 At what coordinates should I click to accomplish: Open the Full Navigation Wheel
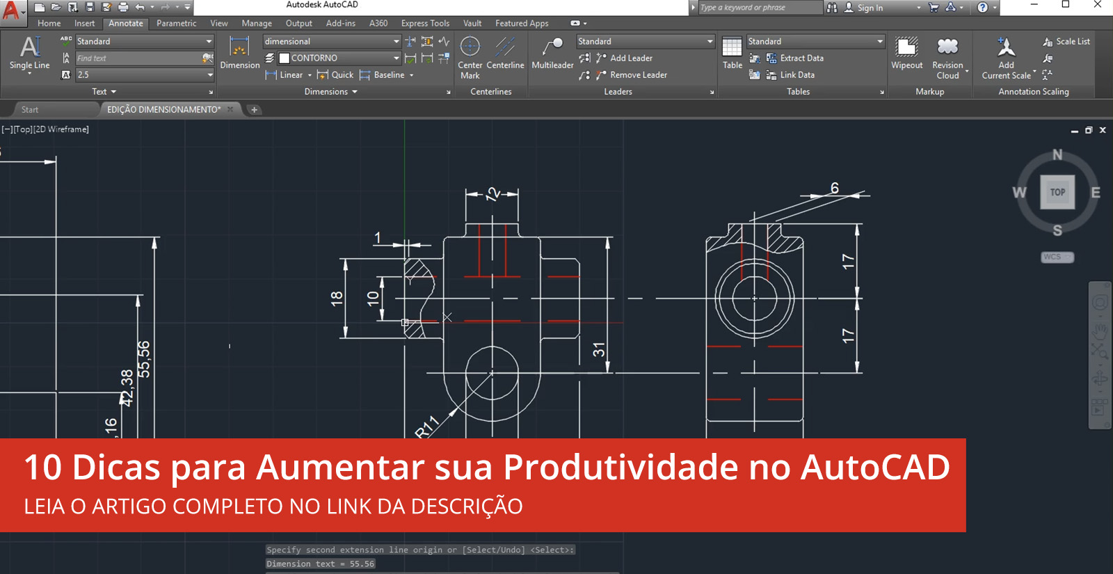(x=1100, y=303)
